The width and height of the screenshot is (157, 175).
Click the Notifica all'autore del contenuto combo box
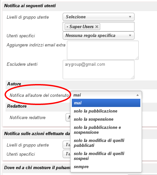(106, 95)
